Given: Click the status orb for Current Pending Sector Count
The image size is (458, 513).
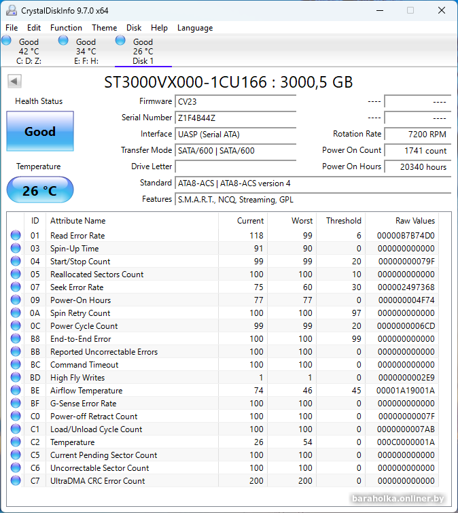Looking at the screenshot, I should coord(16,455).
